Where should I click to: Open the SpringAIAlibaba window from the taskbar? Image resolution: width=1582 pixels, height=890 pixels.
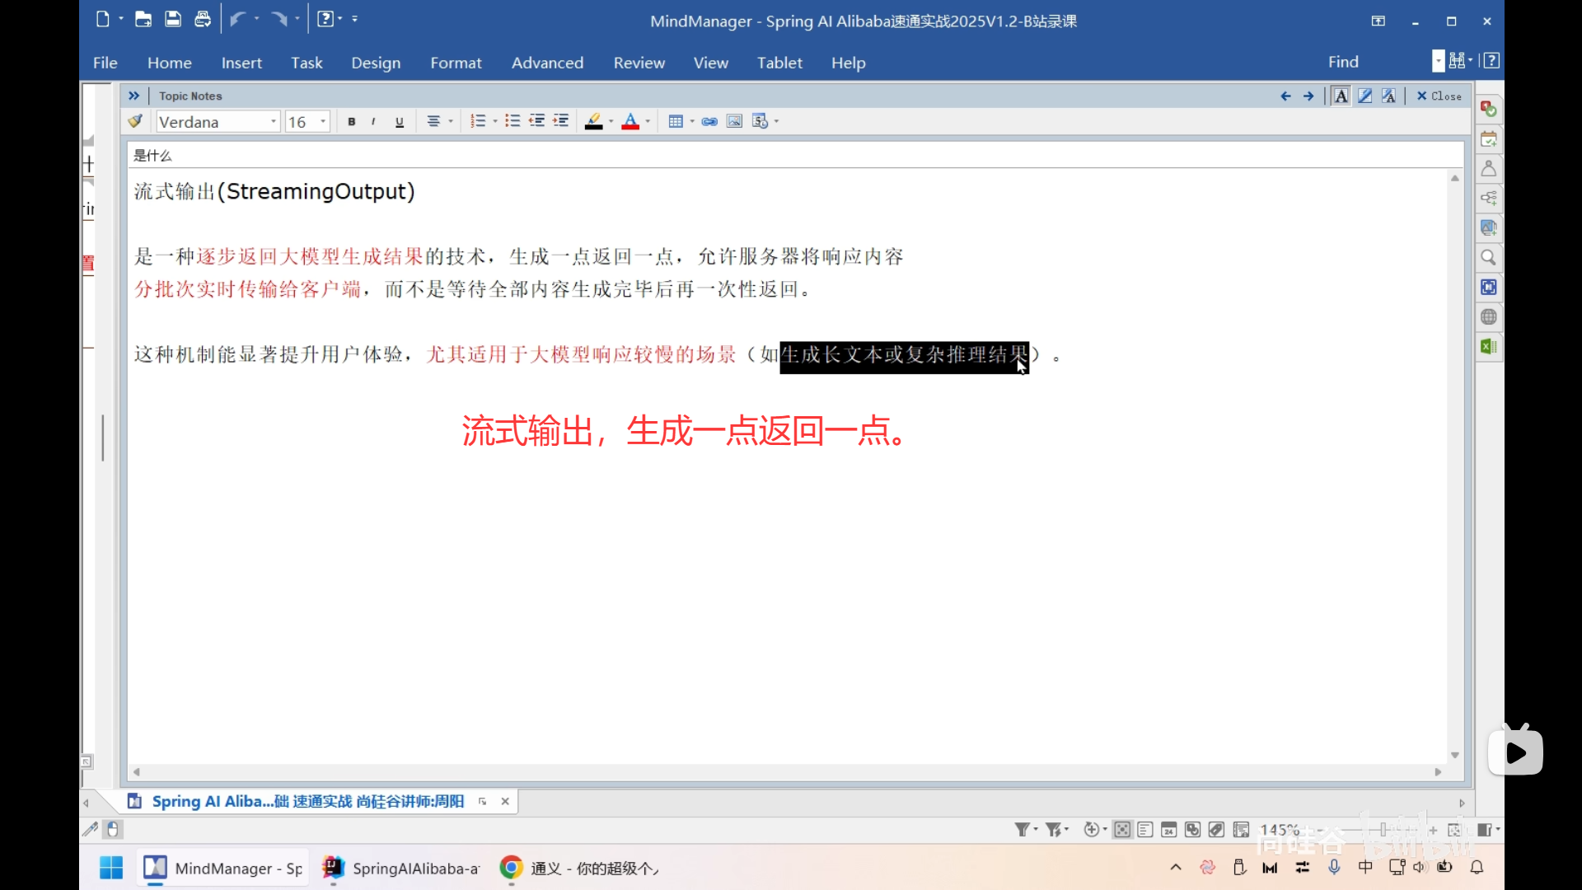coord(400,868)
